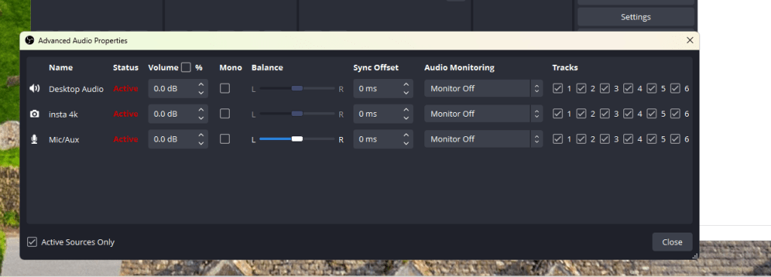Open Audio Monitoring dropdown for insta 4k
This screenshot has width=771, height=277.
click(483, 114)
